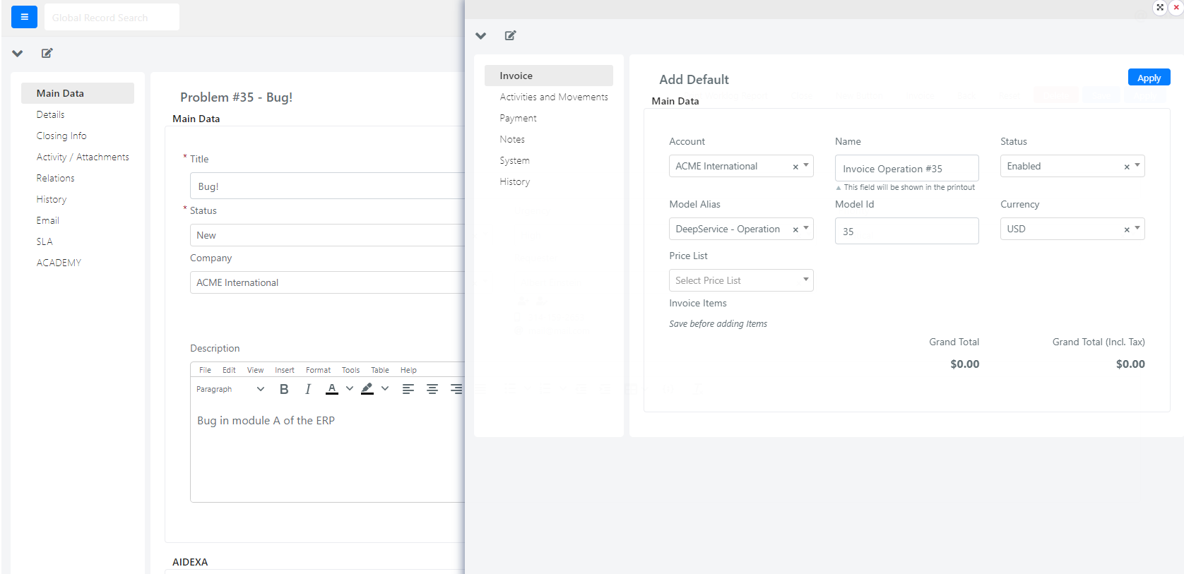Image resolution: width=1184 pixels, height=574 pixels.
Task: Expand the invoice panel to fullscreen
Action: (1160, 7)
